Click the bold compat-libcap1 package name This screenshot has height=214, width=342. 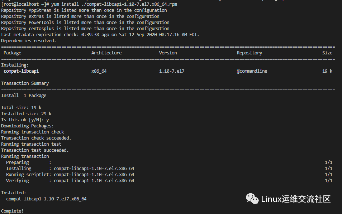point(21,71)
